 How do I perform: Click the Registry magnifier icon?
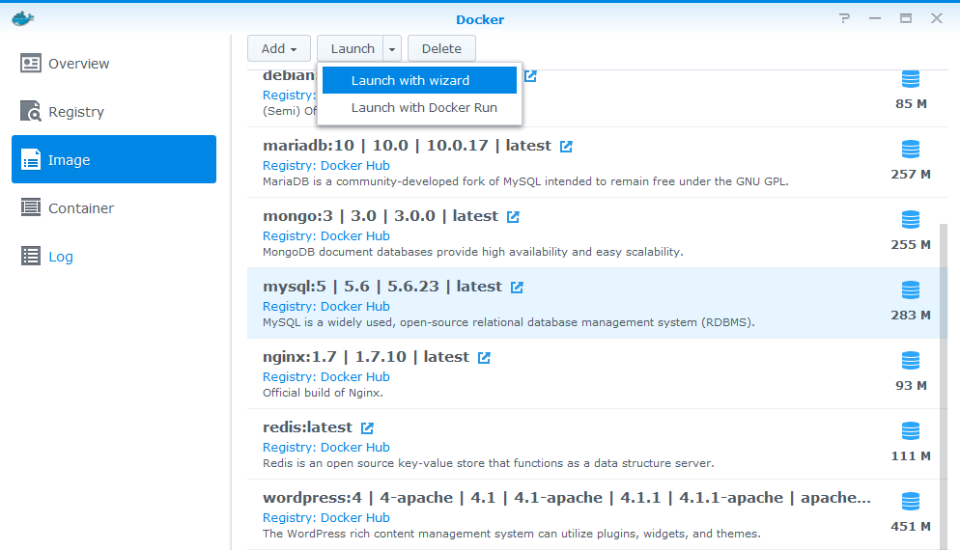click(31, 111)
